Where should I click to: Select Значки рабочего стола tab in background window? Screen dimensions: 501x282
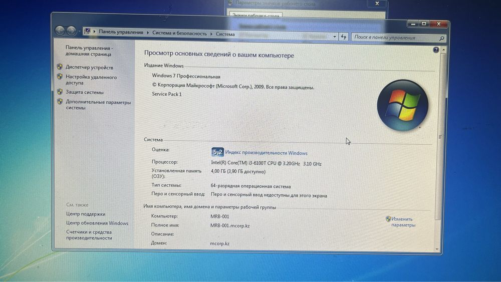(x=256, y=15)
